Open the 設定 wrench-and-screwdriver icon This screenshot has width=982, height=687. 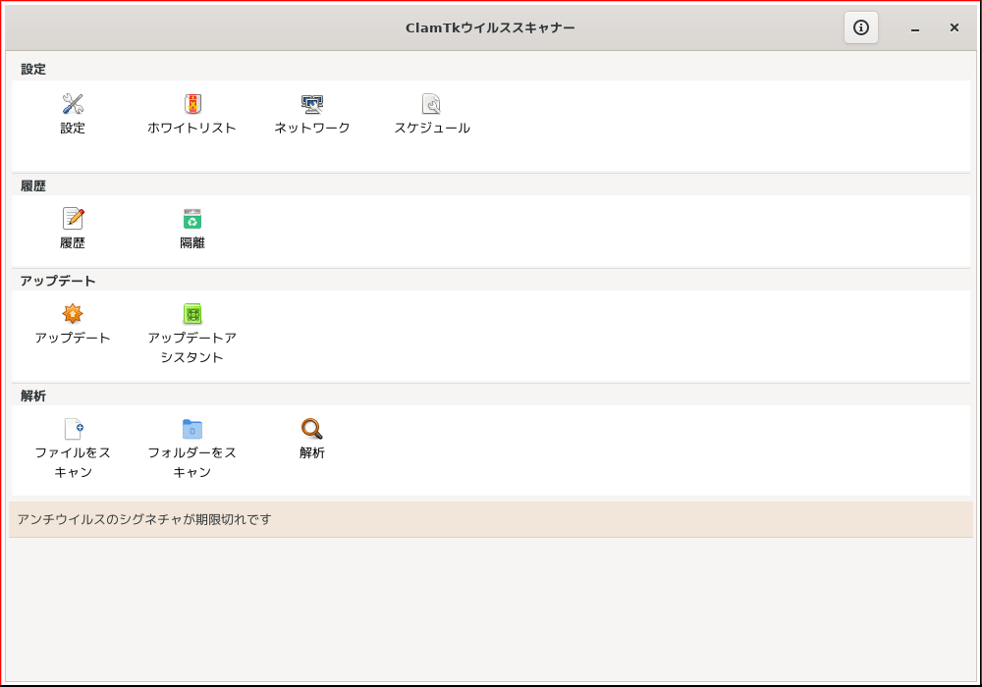[x=73, y=104]
